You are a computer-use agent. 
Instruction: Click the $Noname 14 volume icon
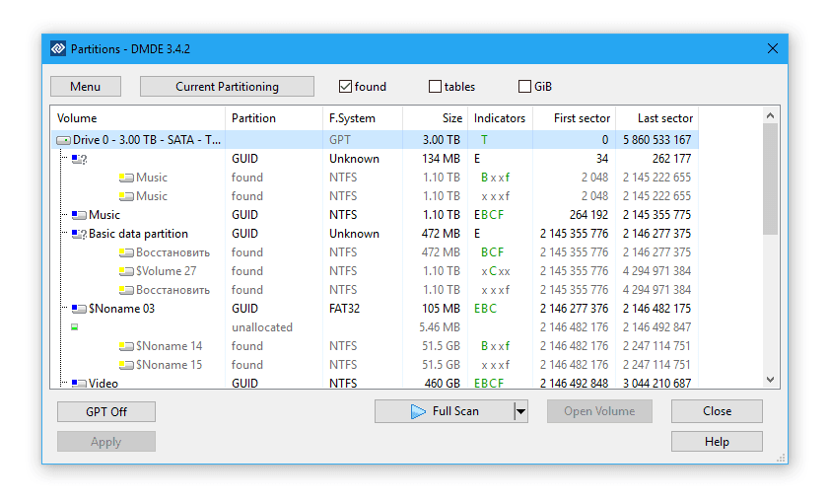[x=126, y=346]
